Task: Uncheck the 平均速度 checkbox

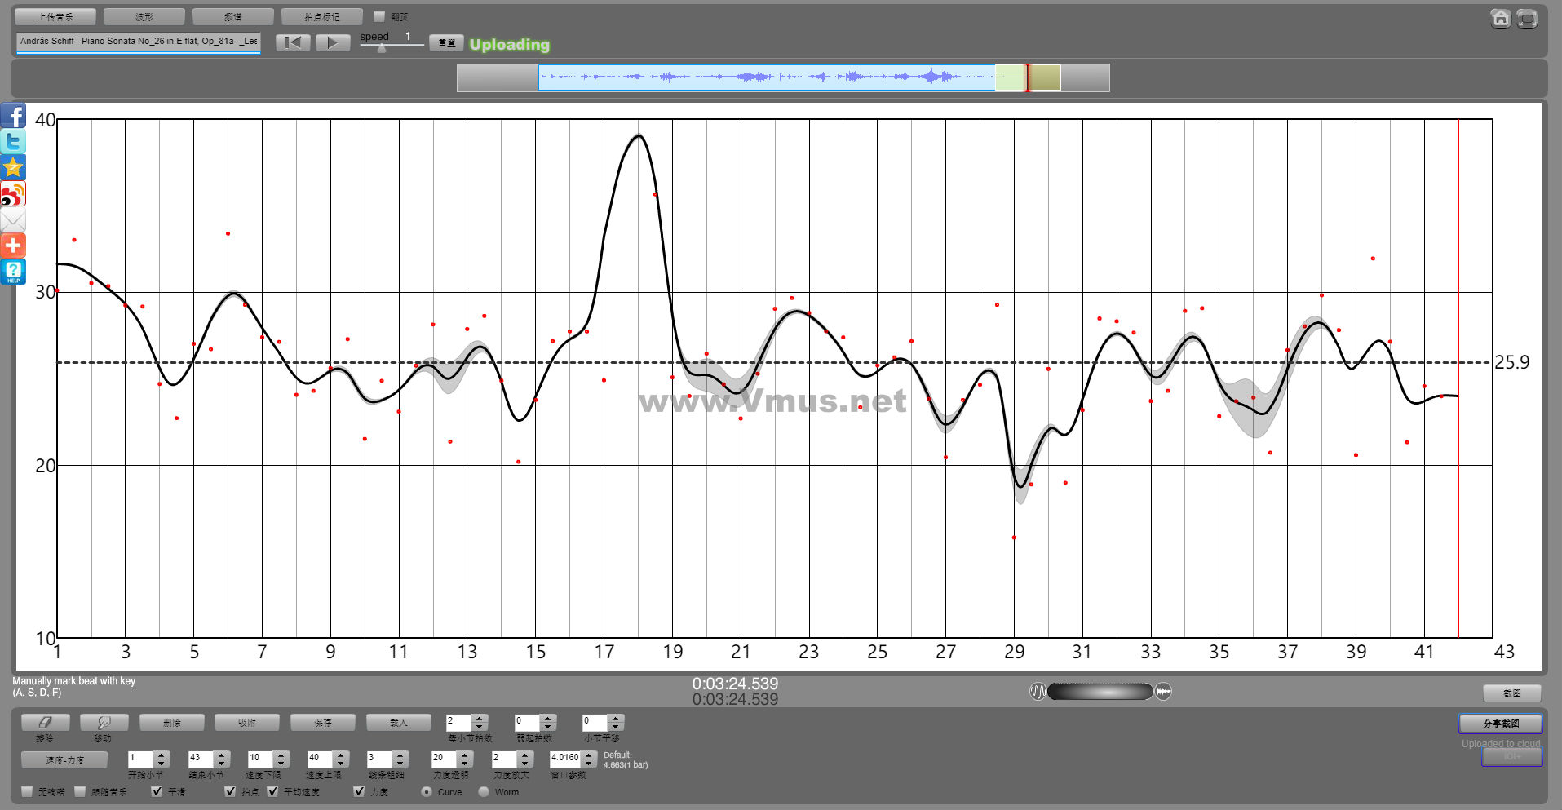Action: [x=273, y=791]
